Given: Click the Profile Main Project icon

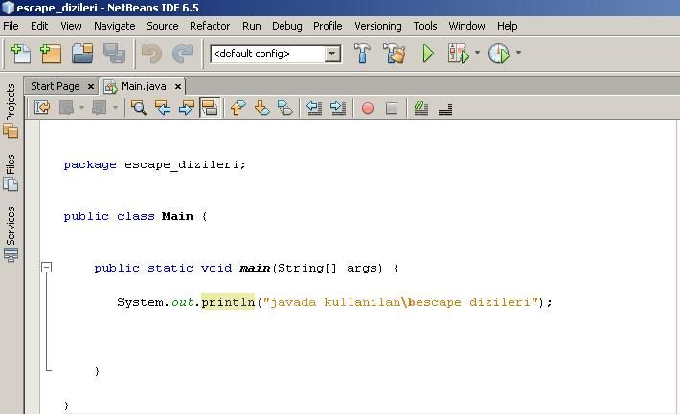Looking at the screenshot, I should 498,54.
